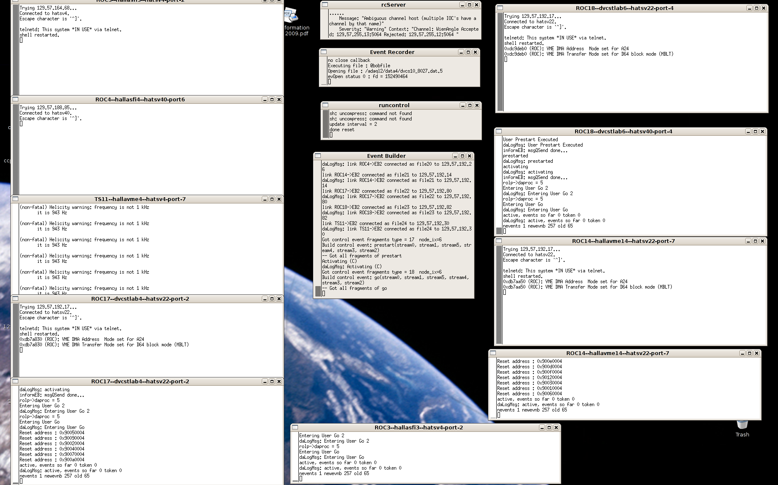Maximize the ROC18--dvcstlab6--hatsv40-port-4 window
Viewport: 778px width, 485px height.
coord(755,132)
